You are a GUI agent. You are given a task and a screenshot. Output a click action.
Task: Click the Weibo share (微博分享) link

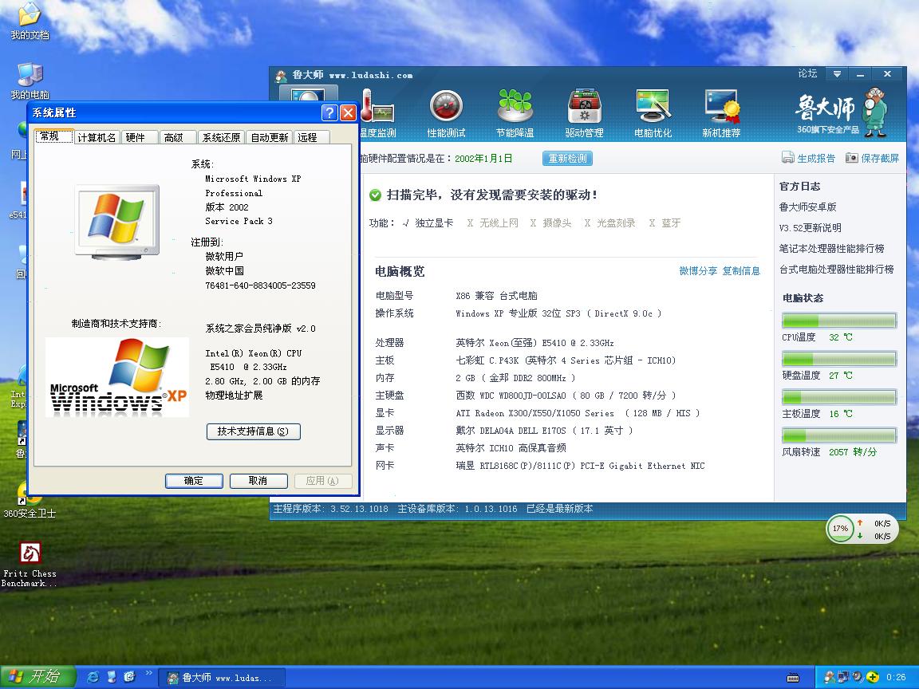(x=698, y=270)
